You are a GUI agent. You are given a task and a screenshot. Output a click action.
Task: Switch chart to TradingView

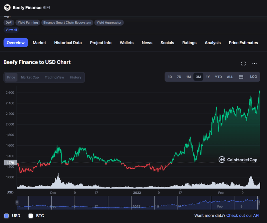coord(54,77)
